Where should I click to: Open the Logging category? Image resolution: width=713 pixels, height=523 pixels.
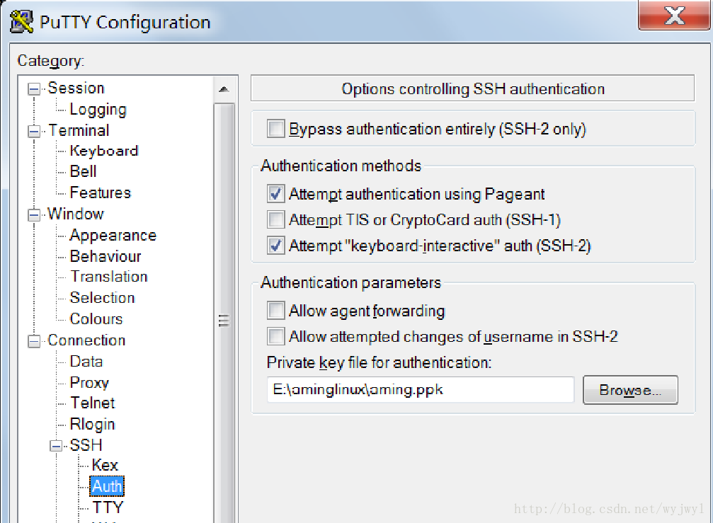pos(98,110)
